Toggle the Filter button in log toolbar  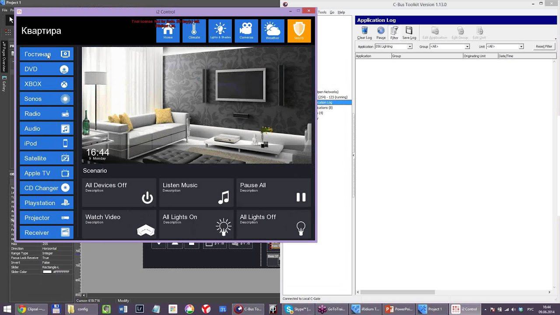[x=394, y=33]
